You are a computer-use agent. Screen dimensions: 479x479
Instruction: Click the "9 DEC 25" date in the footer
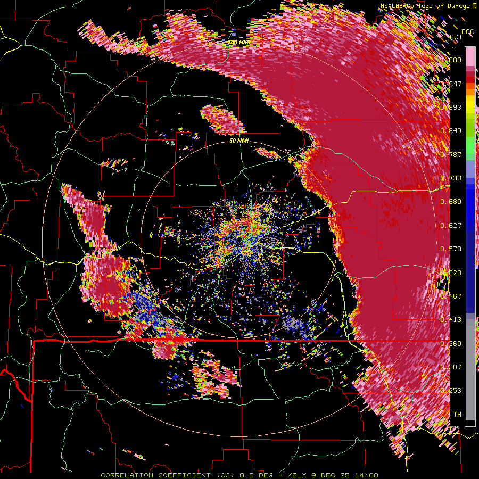[x=331, y=475]
